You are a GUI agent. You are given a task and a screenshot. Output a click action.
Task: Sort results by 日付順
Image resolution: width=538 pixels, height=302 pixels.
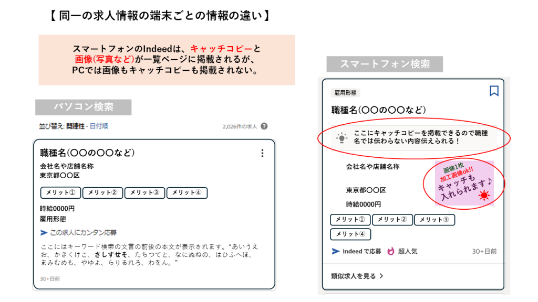coord(99,126)
